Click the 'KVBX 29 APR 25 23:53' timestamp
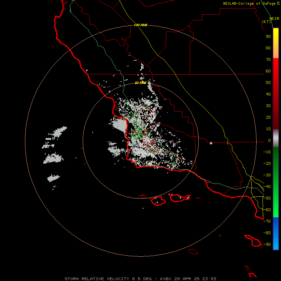This screenshot has width=281, height=281. (188, 279)
